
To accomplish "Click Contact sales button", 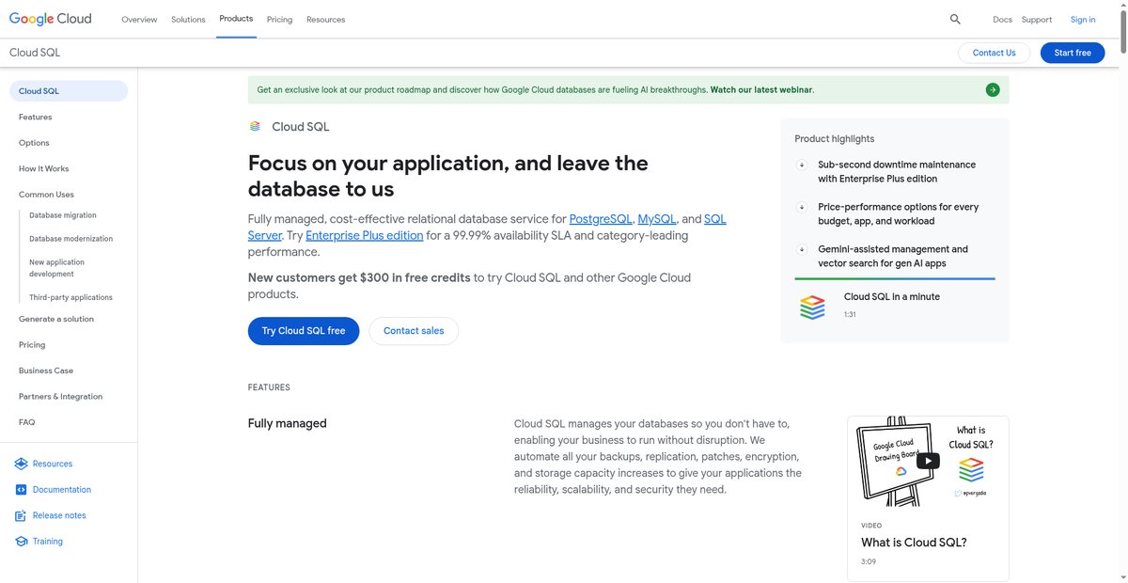I will pos(414,331).
